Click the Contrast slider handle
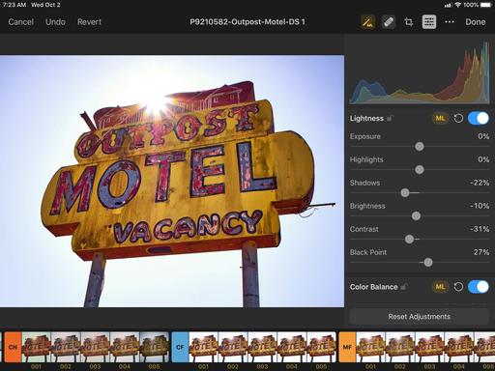Image resolution: width=495 pixels, height=371 pixels. (x=409, y=239)
